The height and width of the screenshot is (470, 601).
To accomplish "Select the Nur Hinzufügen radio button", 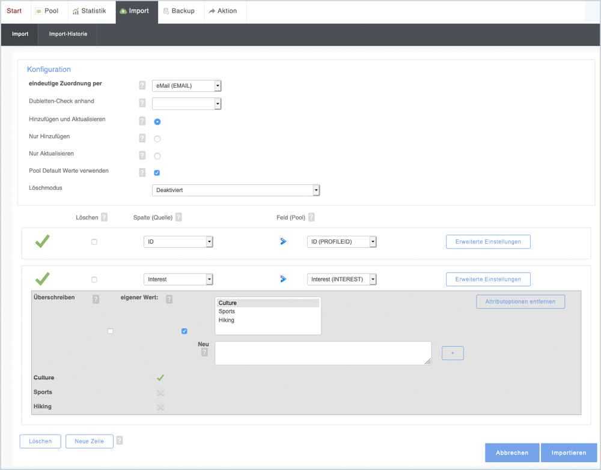I will (x=157, y=139).
